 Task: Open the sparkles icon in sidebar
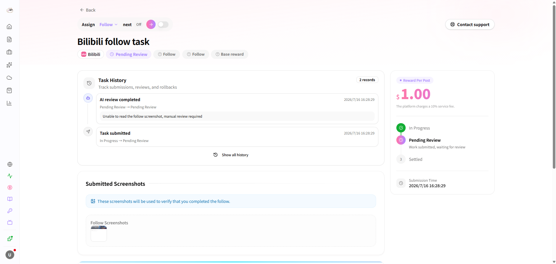pos(9,65)
